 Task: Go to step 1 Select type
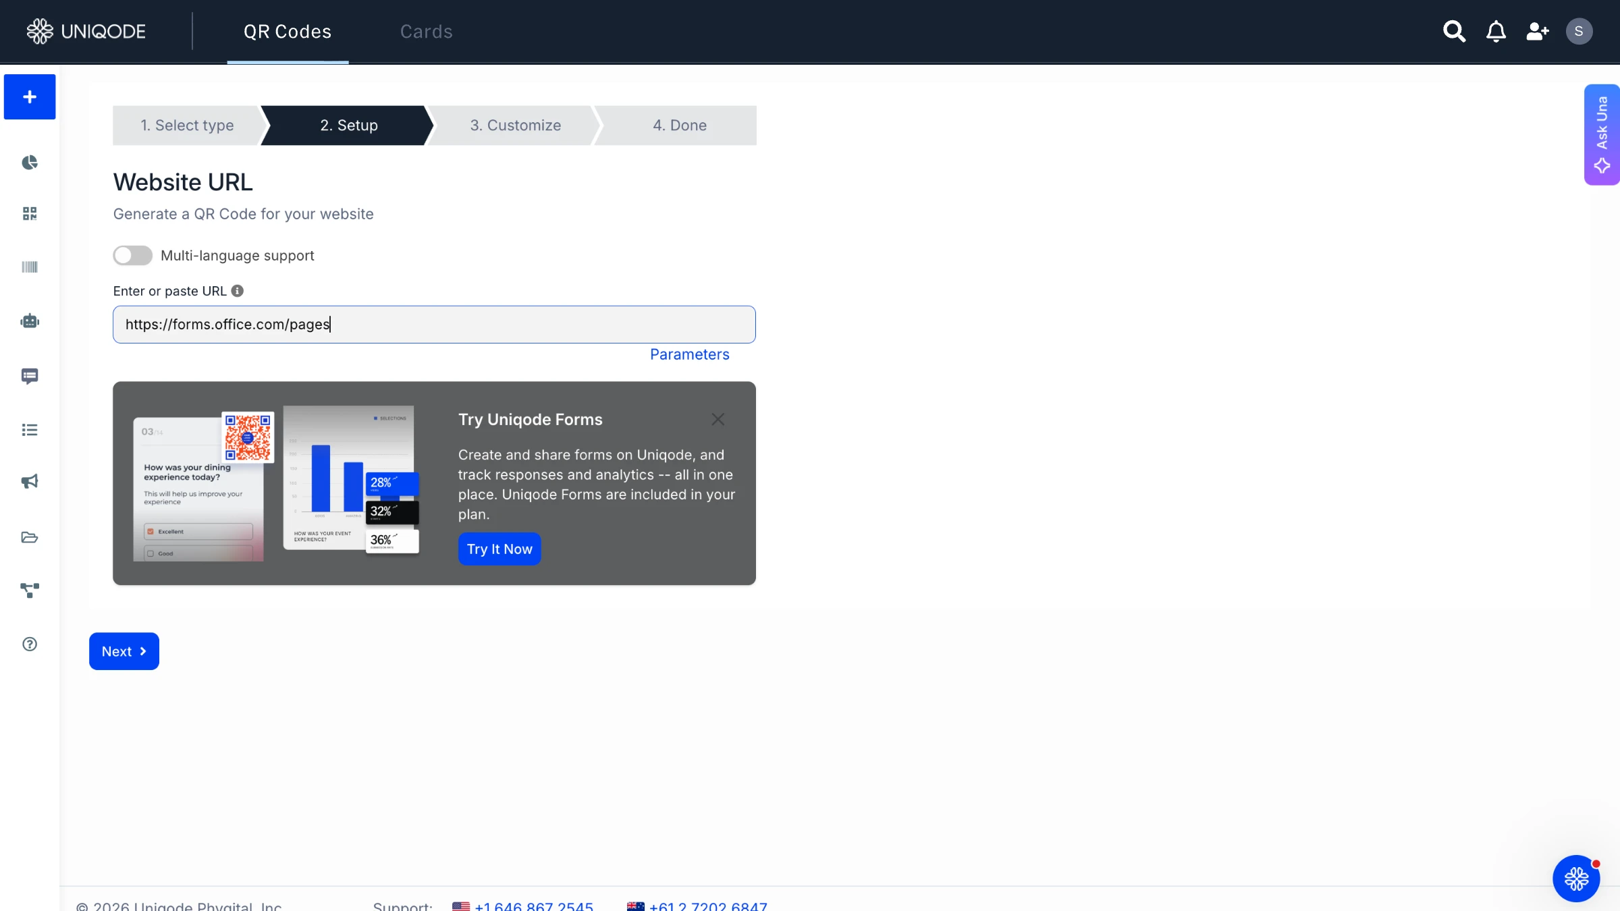[x=187, y=126]
